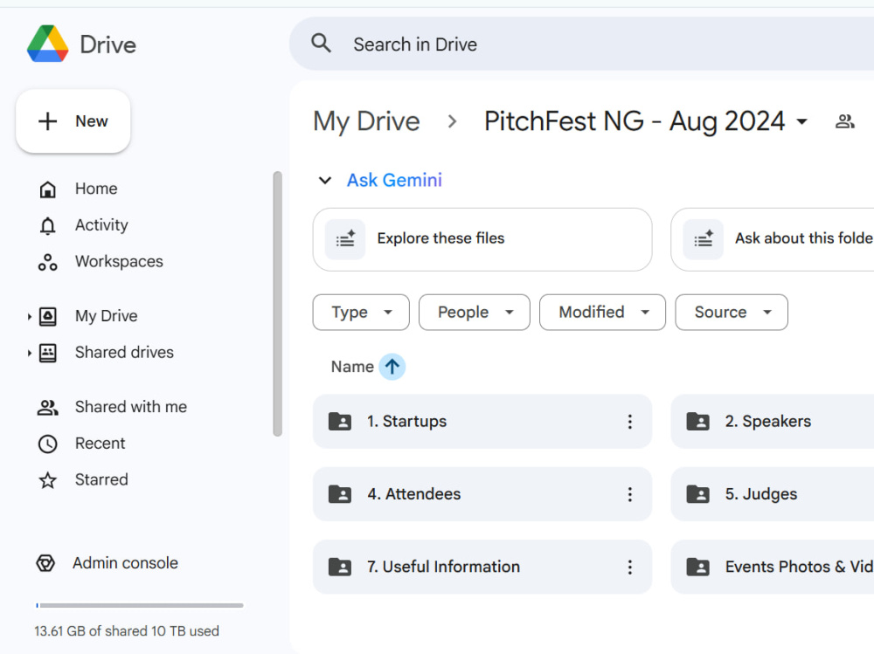Open the 1. Startups folder

pyautogui.click(x=482, y=422)
